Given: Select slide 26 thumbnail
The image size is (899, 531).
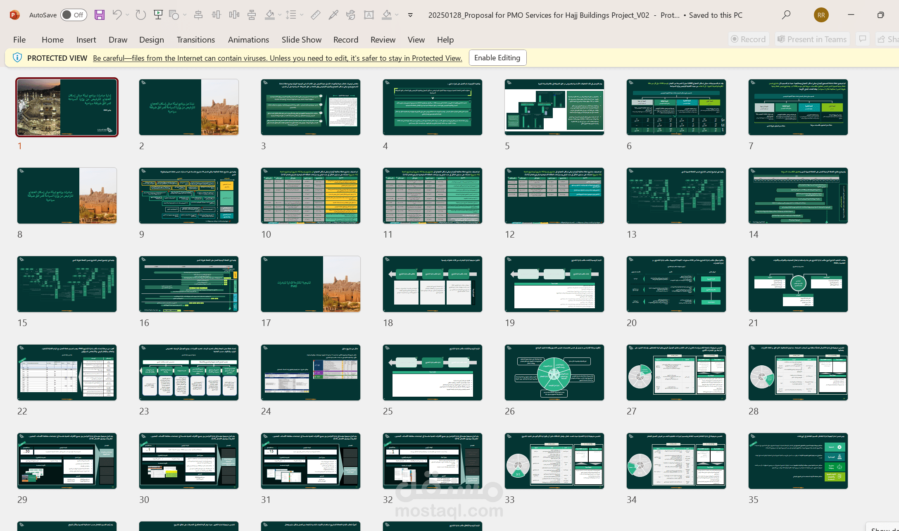Looking at the screenshot, I should coord(554,373).
